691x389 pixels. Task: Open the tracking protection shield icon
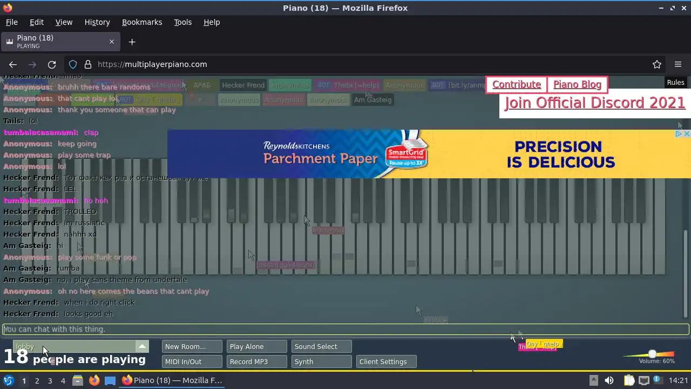point(73,64)
